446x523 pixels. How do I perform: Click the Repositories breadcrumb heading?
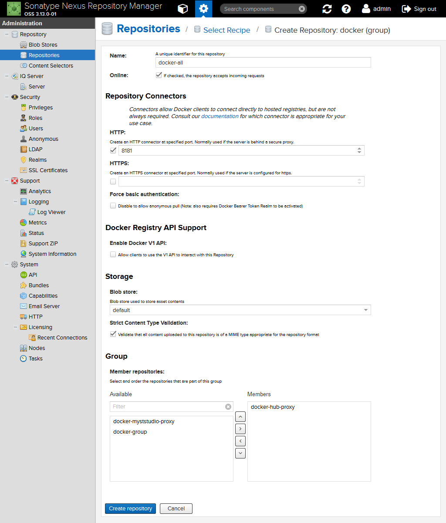149,29
